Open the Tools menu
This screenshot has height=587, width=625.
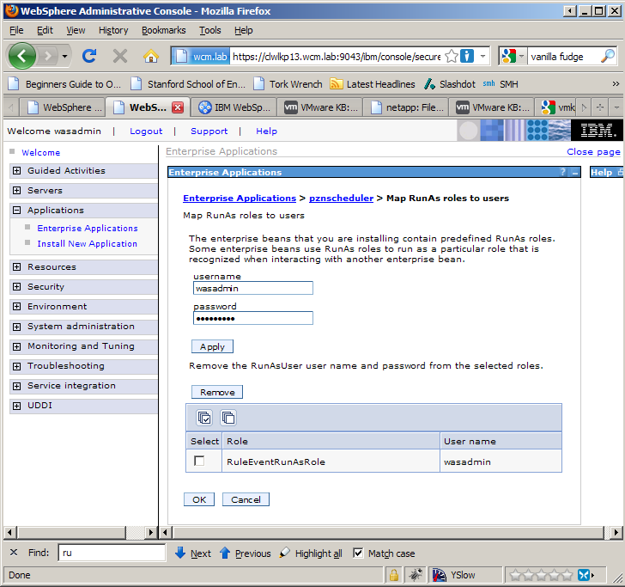tap(210, 30)
